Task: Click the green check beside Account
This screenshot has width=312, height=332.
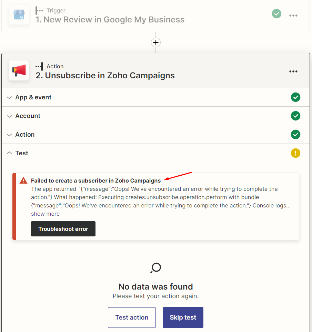Action: 295,116
